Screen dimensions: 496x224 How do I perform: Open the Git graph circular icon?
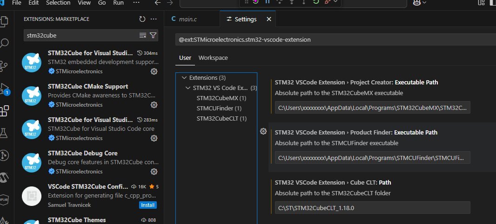point(4,155)
